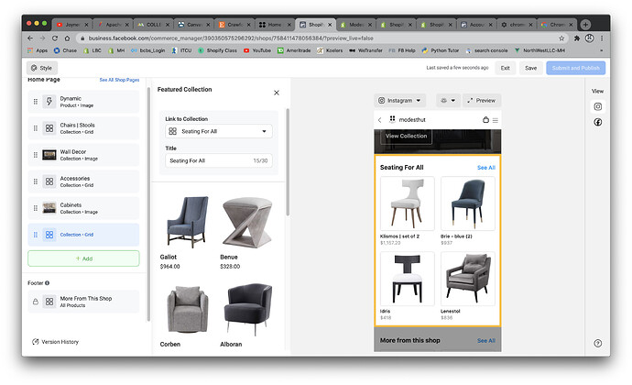The height and width of the screenshot is (385, 632).
Task: Click the drag handle of Dynamic section
Action: [x=36, y=102]
